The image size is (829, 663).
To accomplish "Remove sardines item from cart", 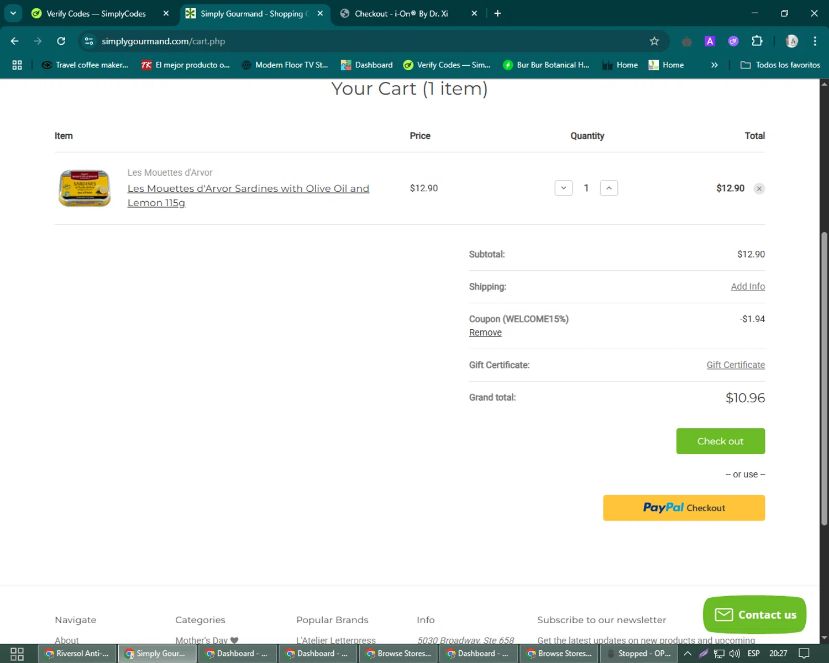I will (759, 189).
